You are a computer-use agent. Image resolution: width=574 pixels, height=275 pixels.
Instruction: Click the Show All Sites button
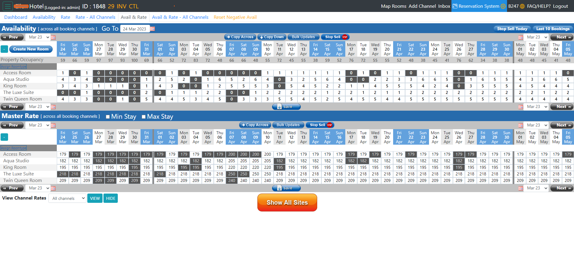click(287, 203)
